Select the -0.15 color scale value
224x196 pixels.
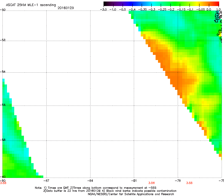point(181,10)
